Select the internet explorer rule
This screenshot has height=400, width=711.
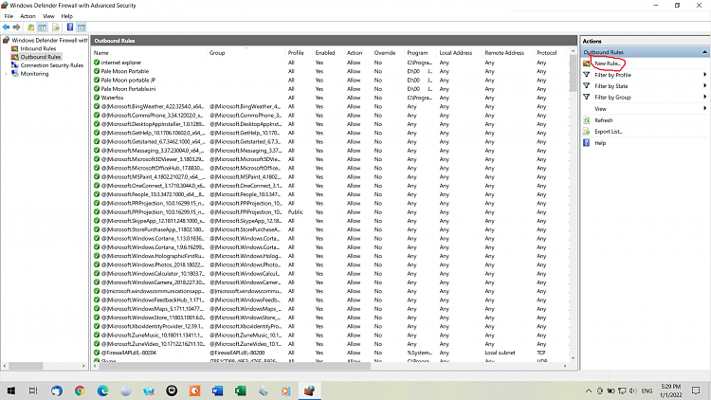pos(121,63)
